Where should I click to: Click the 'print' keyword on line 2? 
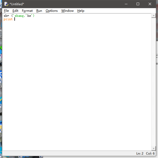[8, 19]
